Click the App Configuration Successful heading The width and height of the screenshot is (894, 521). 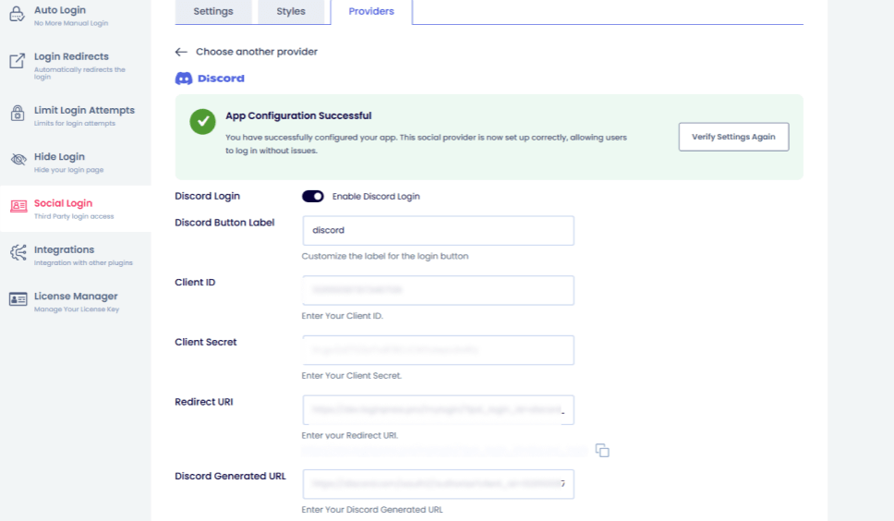click(298, 115)
